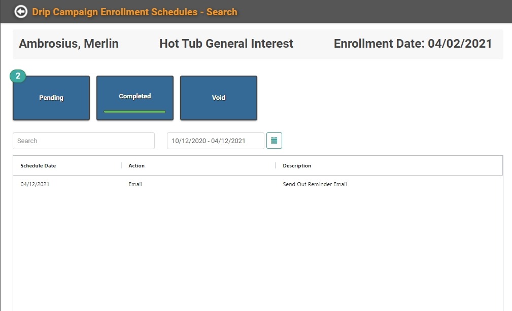This screenshot has width=512, height=311.
Task: Click the Drip Campaign Enrollment Schedules - Search title
Action: coord(134,12)
